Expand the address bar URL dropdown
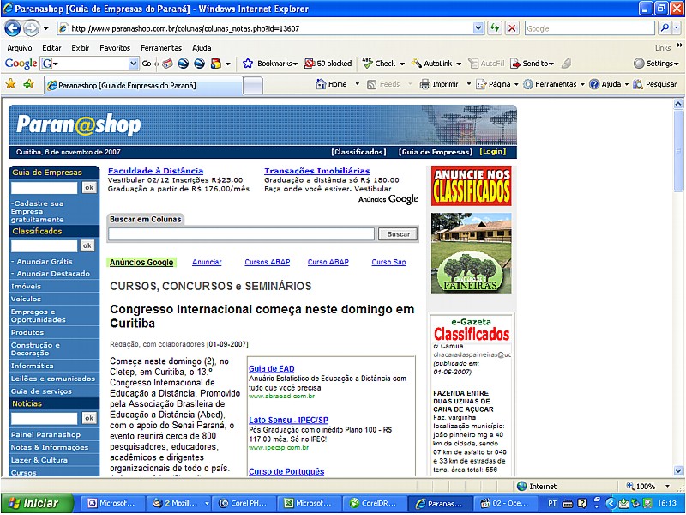The image size is (686, 515). pos(478,28)
